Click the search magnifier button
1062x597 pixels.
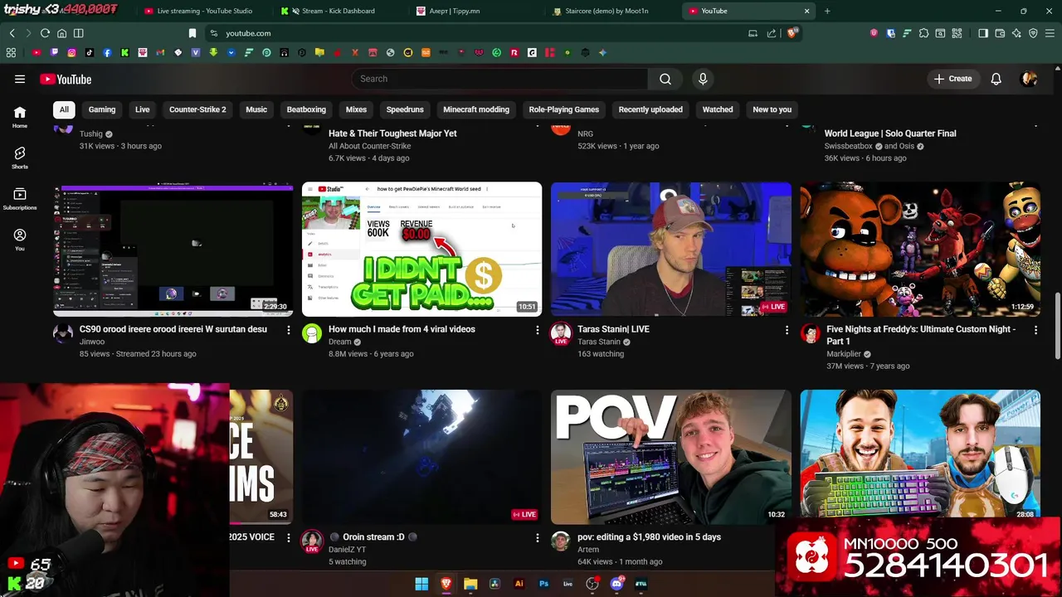[x=665, y=79]
